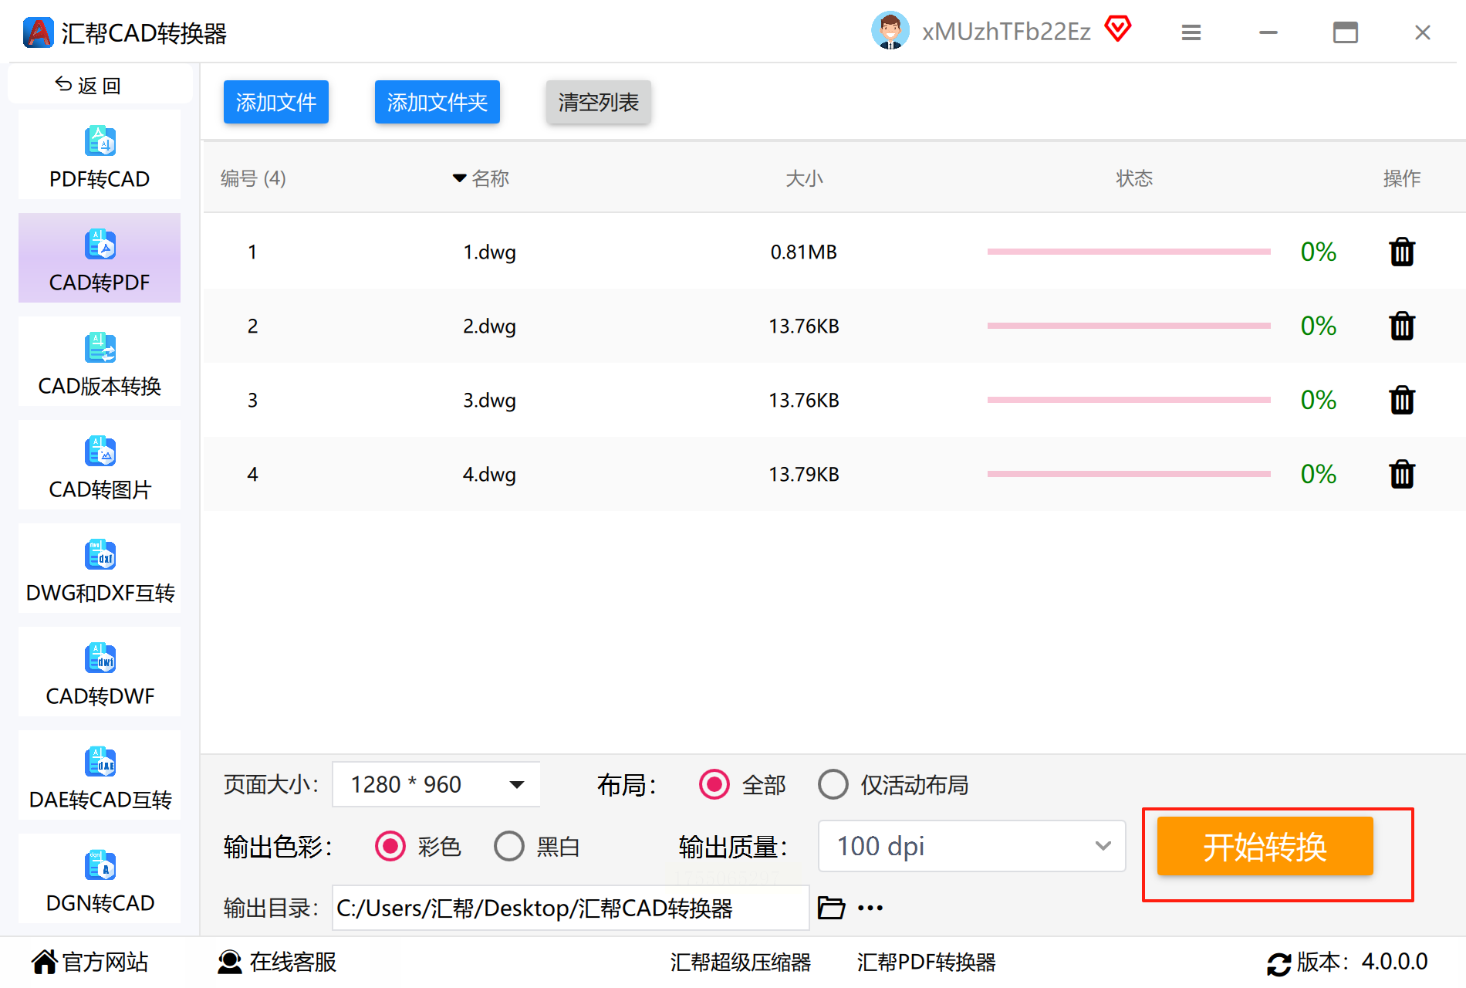Screen dimensions: 1466x988
Task: Delete the 1.dwg row with trash icon
Action: [x=1401, y=252]
